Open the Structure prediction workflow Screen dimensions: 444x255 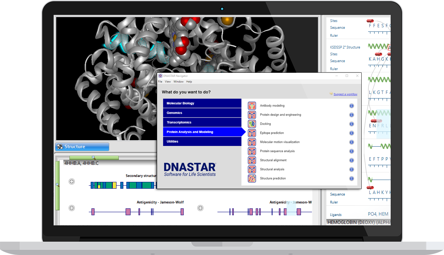coord(273,178)
